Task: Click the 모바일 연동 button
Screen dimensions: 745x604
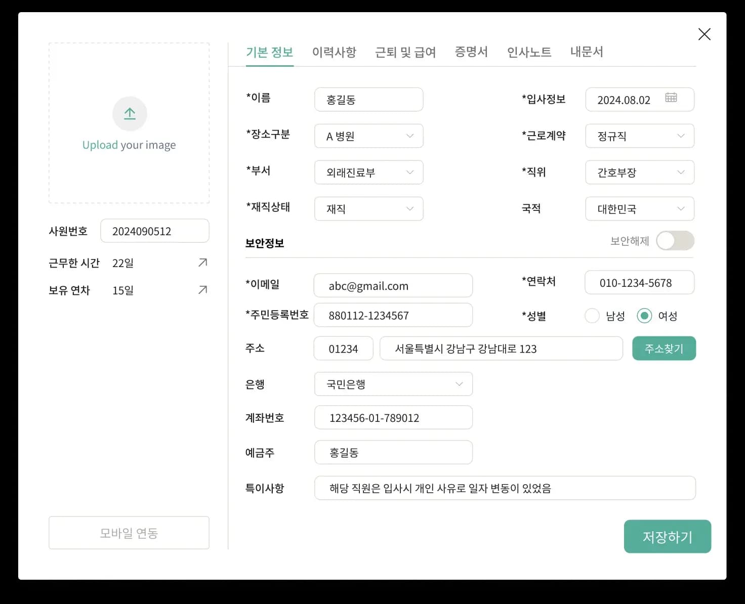Action: tap(129, 533)
